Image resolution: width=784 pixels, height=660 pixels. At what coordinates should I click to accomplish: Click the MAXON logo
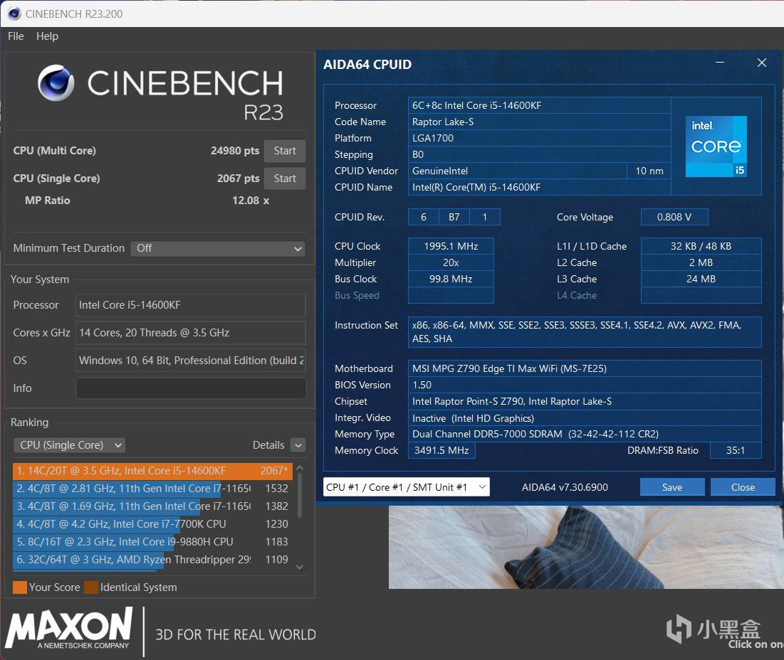(x=70, y=627)
